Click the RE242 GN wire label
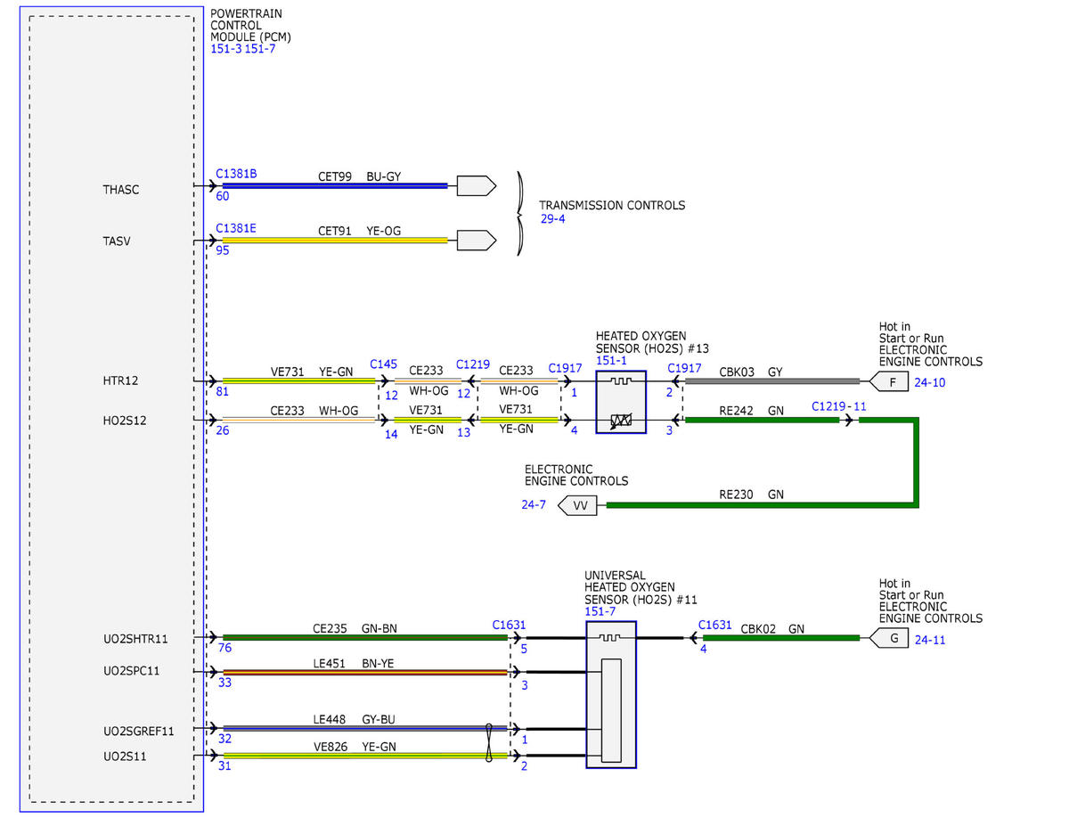The image size is (1069, 826). 751,411
